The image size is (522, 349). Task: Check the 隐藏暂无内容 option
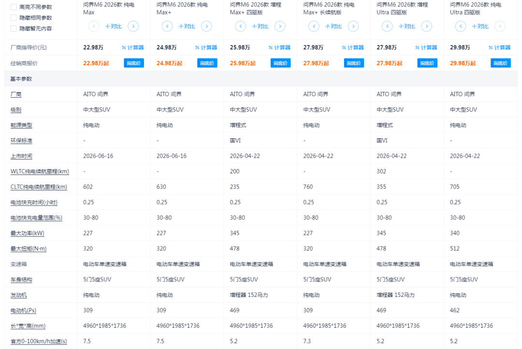[x=14, y=29]
